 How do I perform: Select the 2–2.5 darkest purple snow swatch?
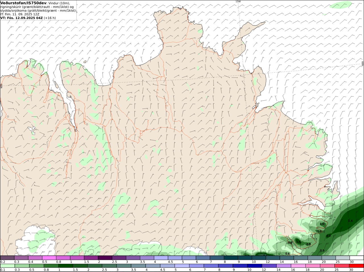(105, 258)
